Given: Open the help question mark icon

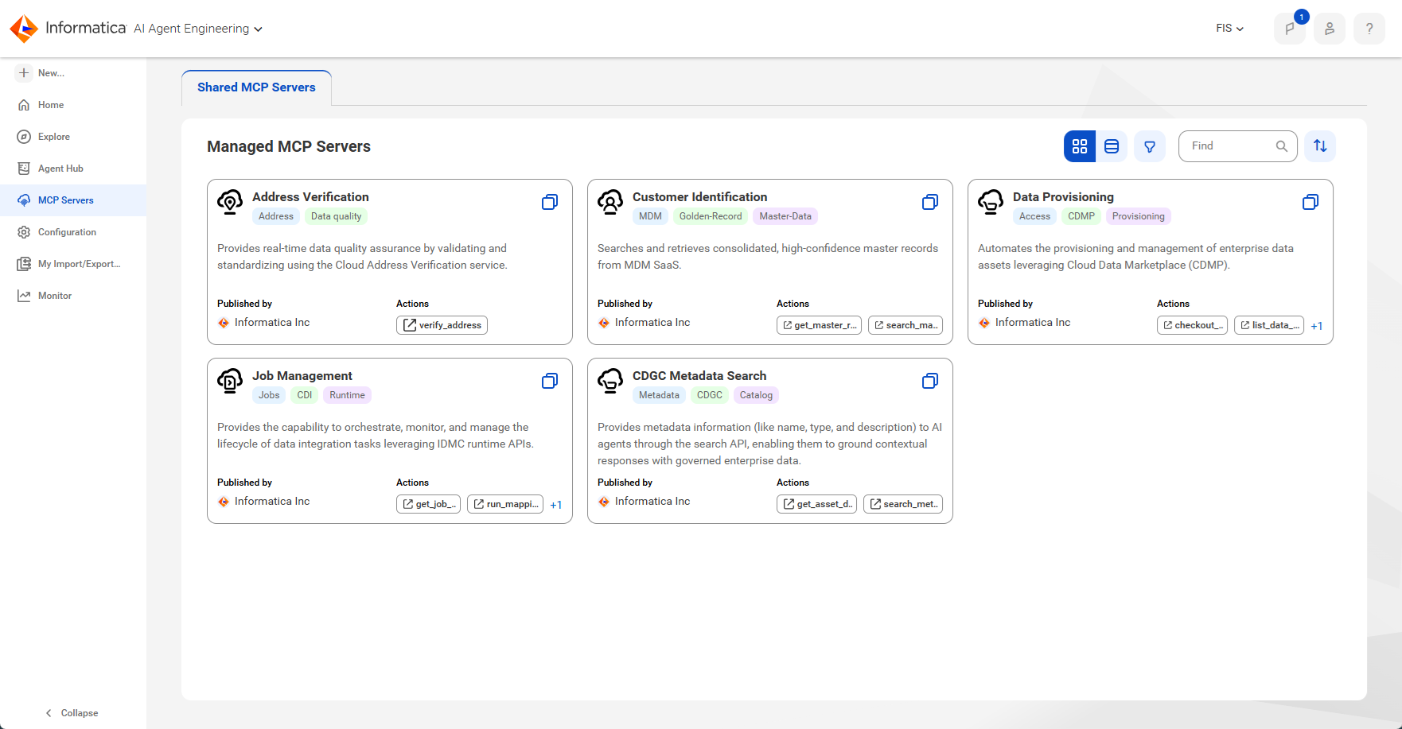Looking at the screenshot, I should [1369, 29].
